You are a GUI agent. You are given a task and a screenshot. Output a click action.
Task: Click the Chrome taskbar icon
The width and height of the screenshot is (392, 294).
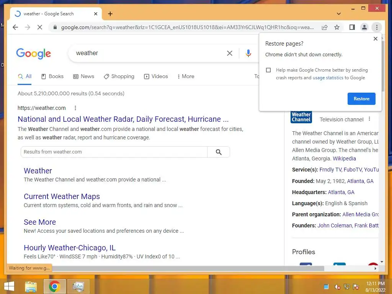(54, 286)
